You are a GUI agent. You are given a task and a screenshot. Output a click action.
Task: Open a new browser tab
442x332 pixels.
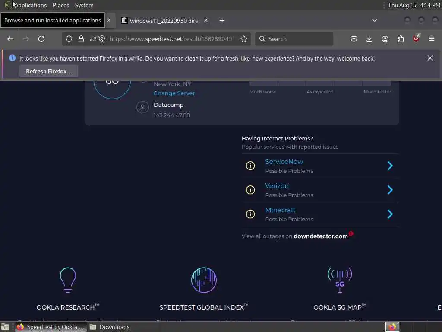coord(222,21)
